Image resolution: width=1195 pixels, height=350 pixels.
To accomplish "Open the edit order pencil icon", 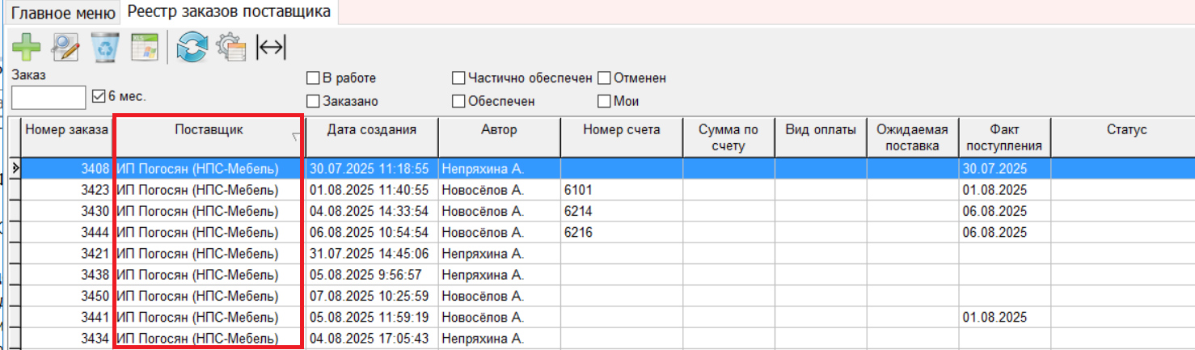I will coord(65,47).
